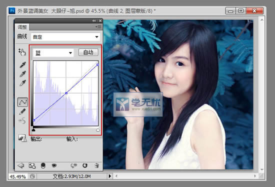Open the status bar info arrow menu
Viewport: 275px width, 187px height.
pos(110,176)
